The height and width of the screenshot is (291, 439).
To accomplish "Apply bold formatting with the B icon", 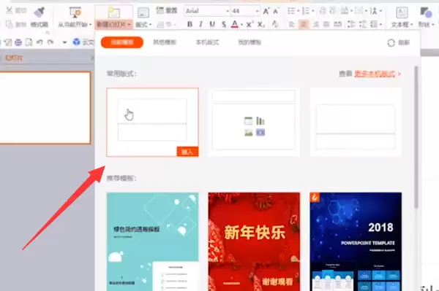I will tap(190, 25).
